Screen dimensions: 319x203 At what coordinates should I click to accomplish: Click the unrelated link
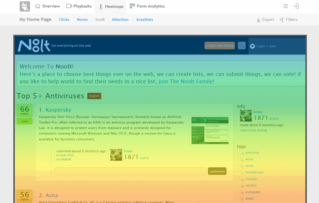point(64,159)
